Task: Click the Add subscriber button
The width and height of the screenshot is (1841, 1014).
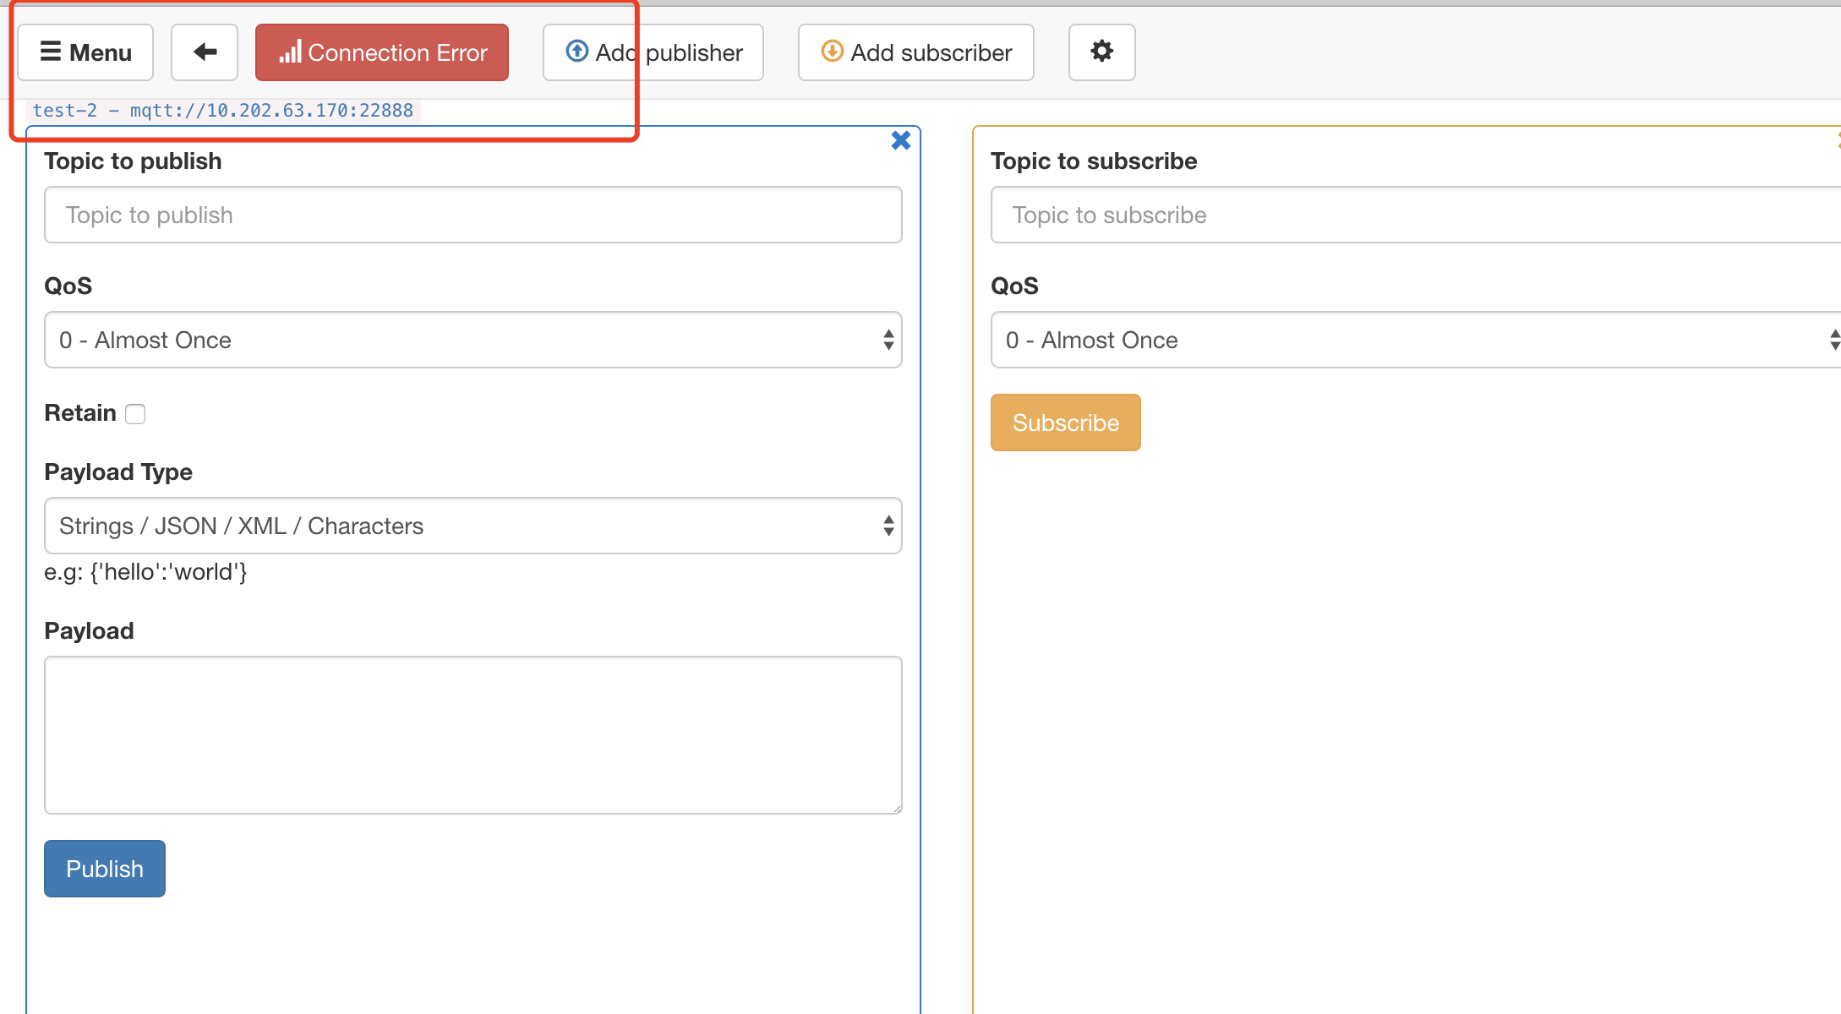Action: pyautogui.click(x=915, y=52)
